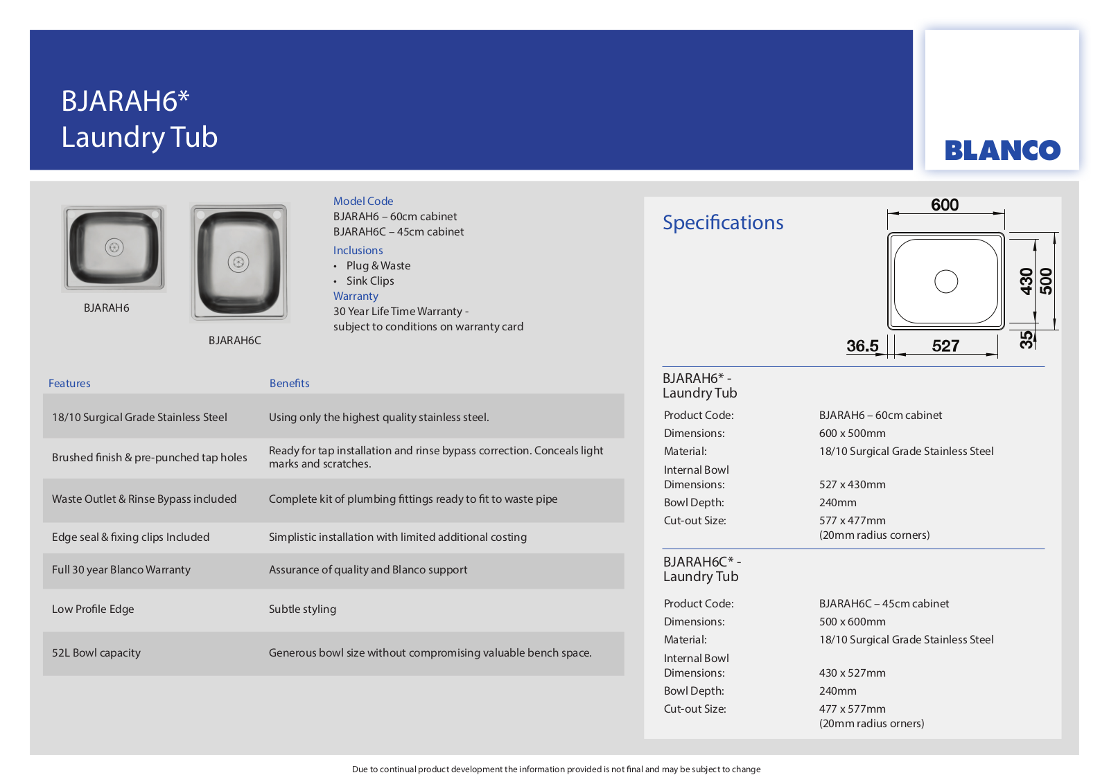The height and width of the screenshot is (784, 1109).
Task: Click 'Complete kit of plumbing fittings' benefit
Action: (x=413, y=499)
